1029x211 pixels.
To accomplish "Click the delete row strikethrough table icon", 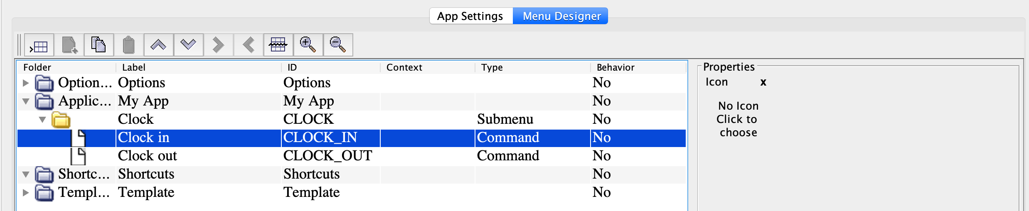I will 278,45.
